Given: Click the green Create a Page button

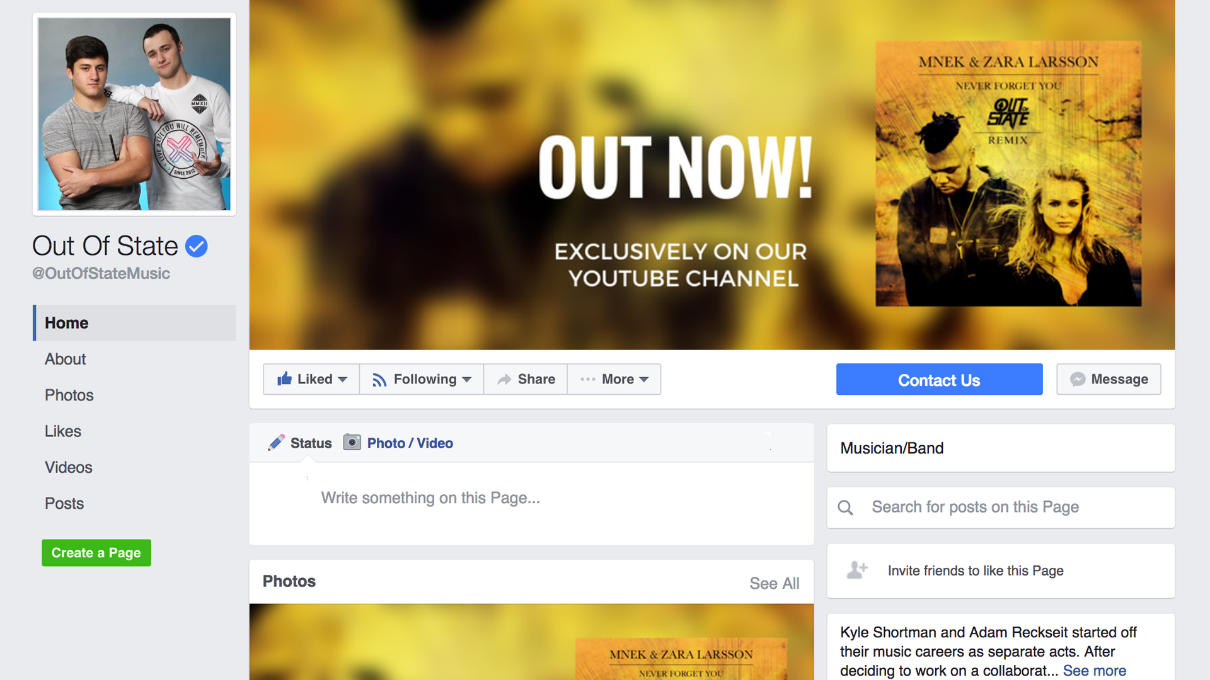Looking at the screenshot, I should [96, 553].
